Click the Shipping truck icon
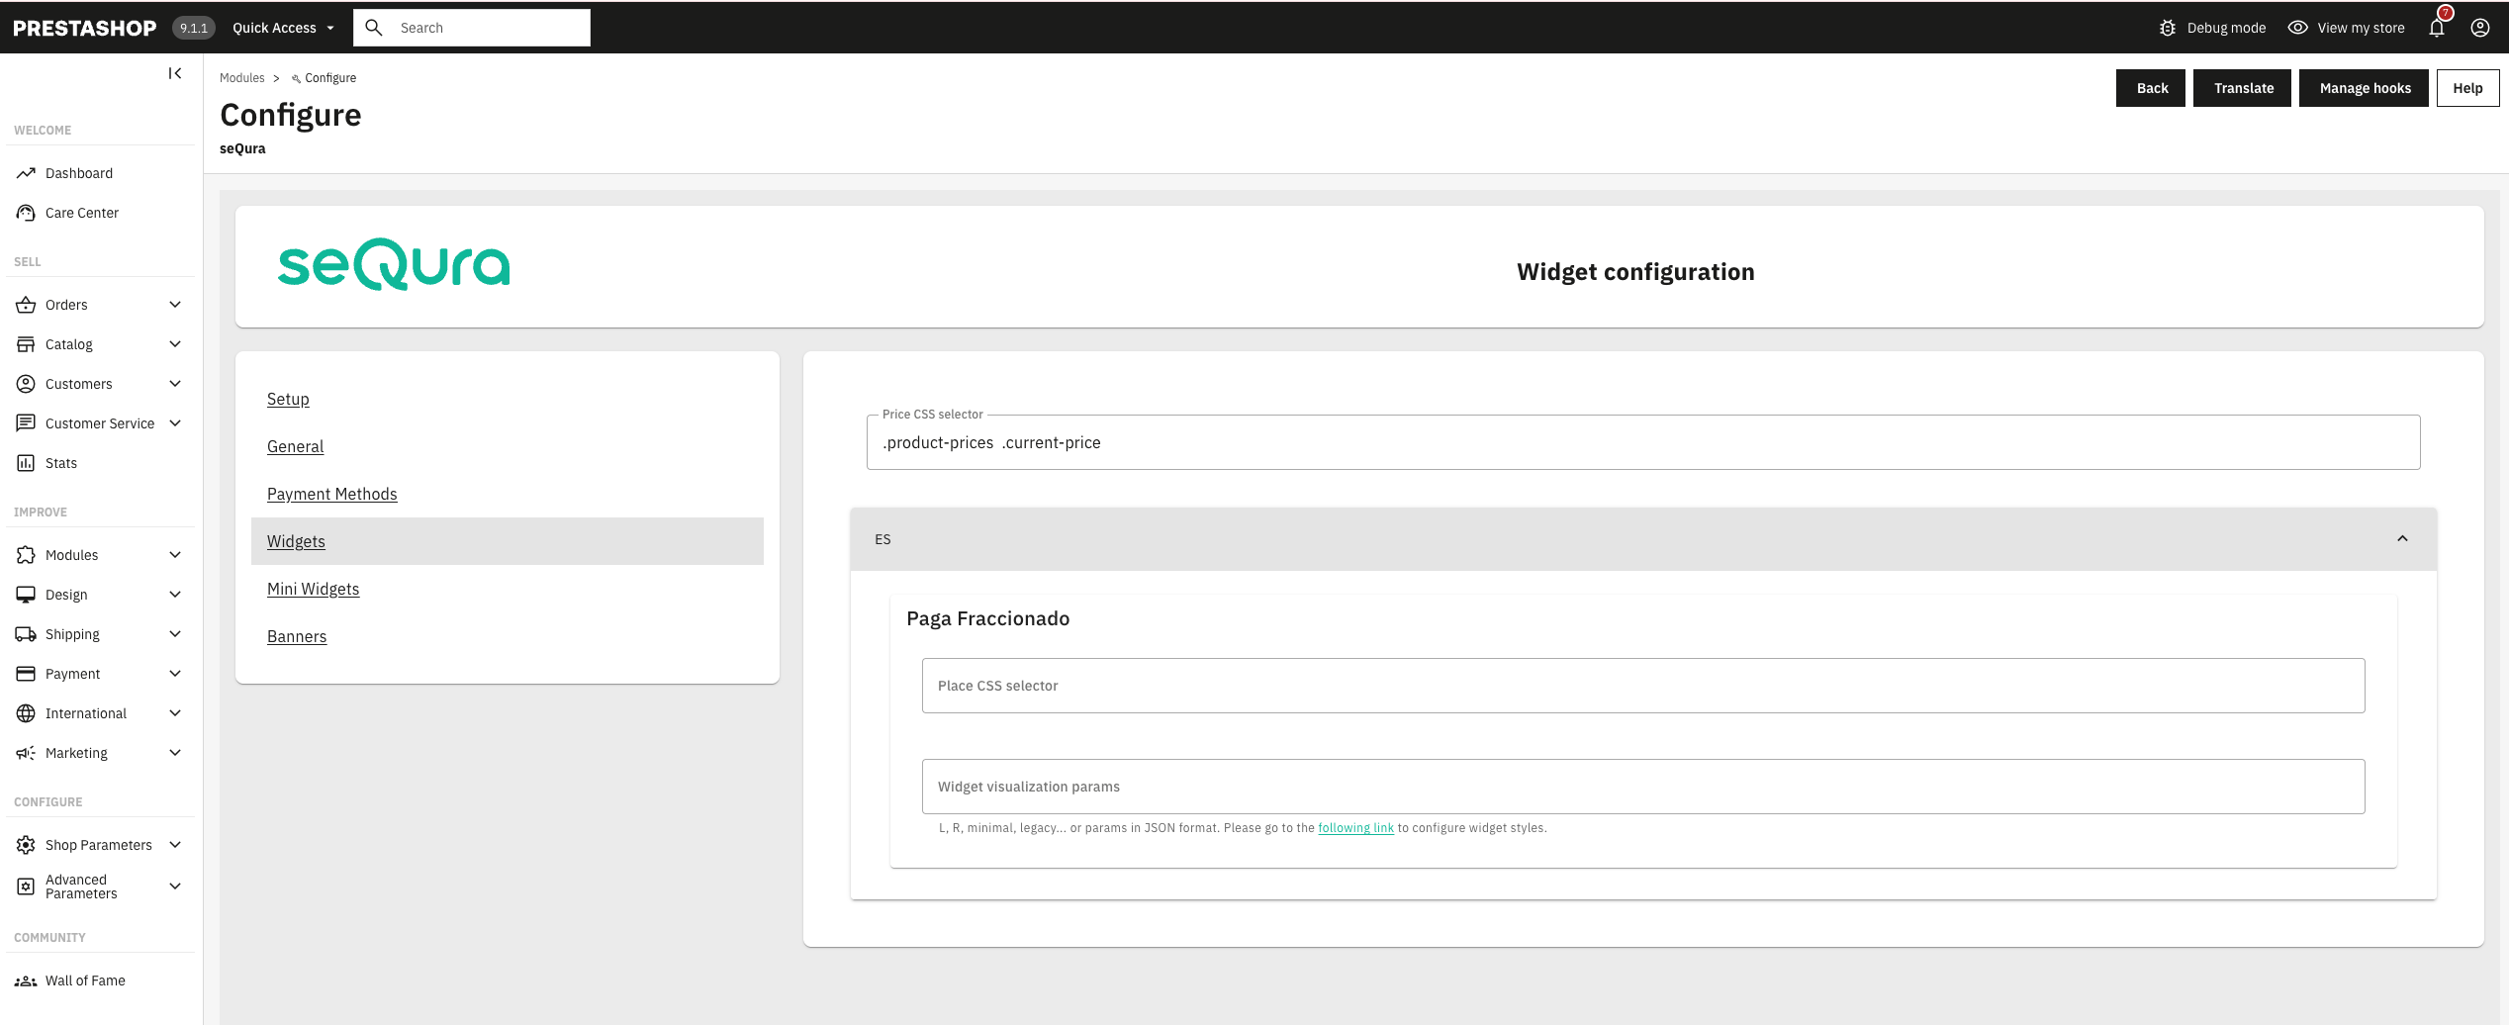2509x1025 pixels. pos(26,634)
